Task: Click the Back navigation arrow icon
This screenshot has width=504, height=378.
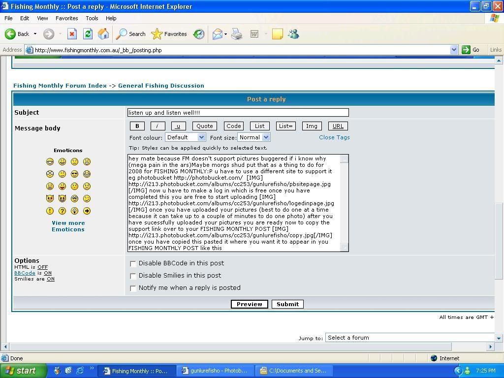Action: tap(10, 34)
